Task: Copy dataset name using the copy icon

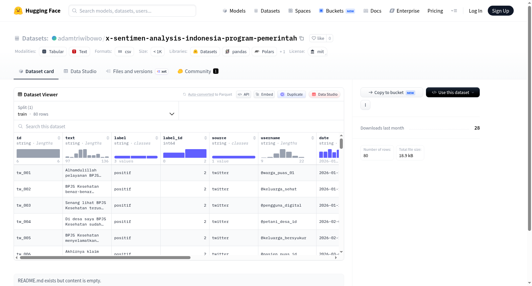Action: tap(302, 38)
